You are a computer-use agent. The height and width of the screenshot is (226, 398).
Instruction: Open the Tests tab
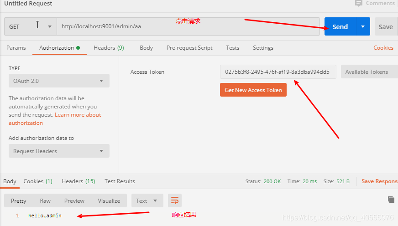pyautogui.click(x=232, y=48)
